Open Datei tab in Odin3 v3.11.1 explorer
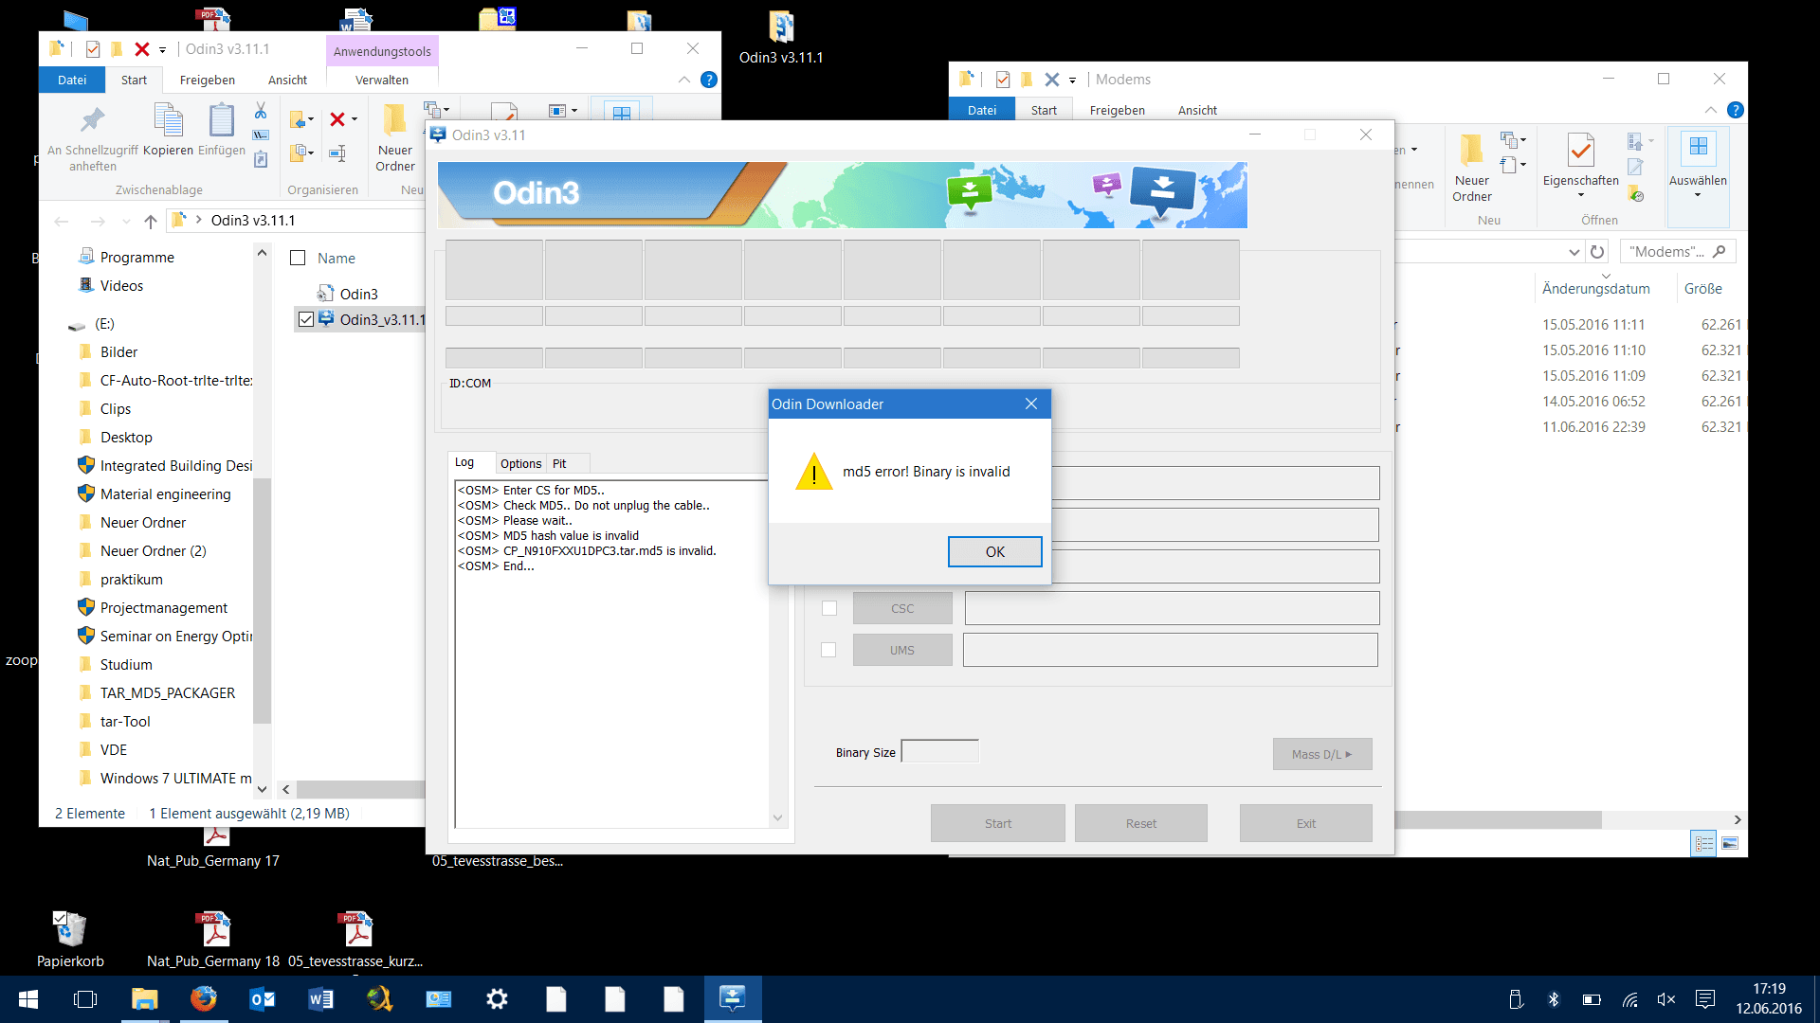The width and height of the screenshot is (1820, 1023). pyautogui.click(x=72, y=81)
